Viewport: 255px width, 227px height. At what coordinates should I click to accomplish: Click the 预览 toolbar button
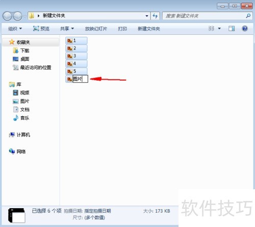tap(41, 29)
